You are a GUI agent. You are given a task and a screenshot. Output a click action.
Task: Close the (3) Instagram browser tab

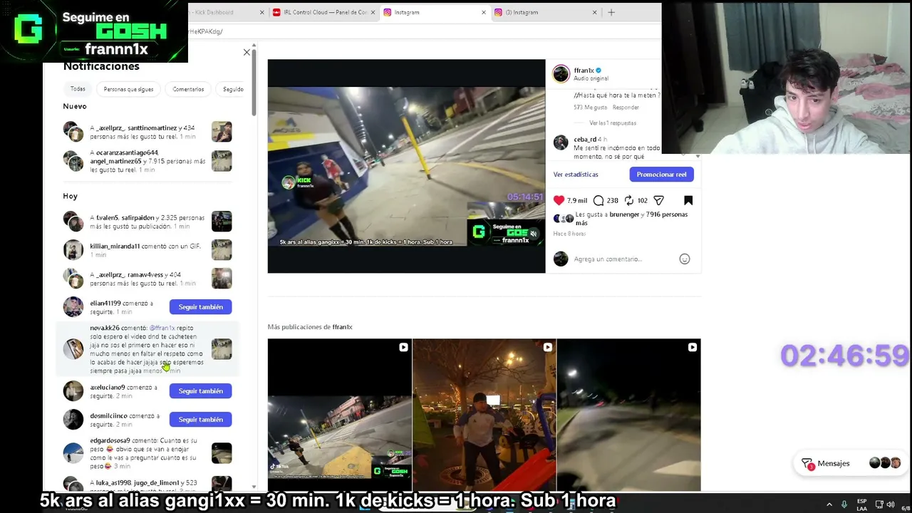pyautogui.click(x=594, y=12)
